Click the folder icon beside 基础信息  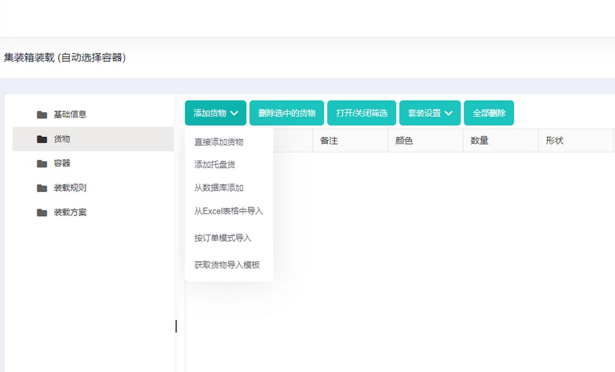point(42,114)
